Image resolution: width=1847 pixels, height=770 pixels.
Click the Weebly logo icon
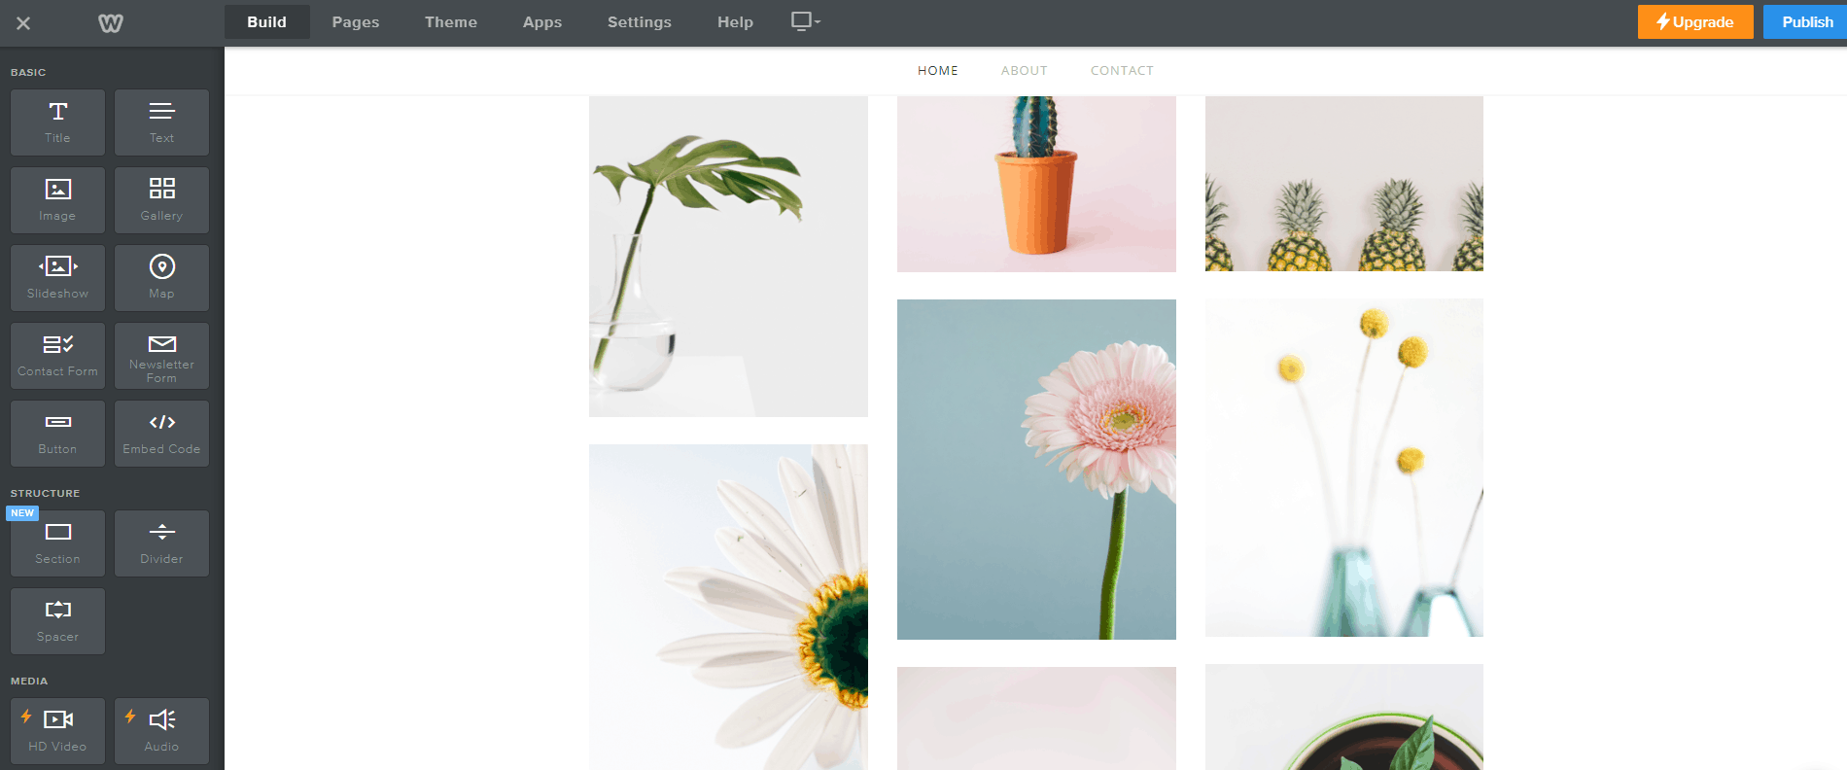[x=111, y=22]
